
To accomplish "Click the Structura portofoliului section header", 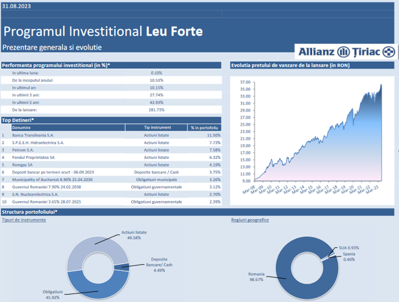I will (198, 212).
